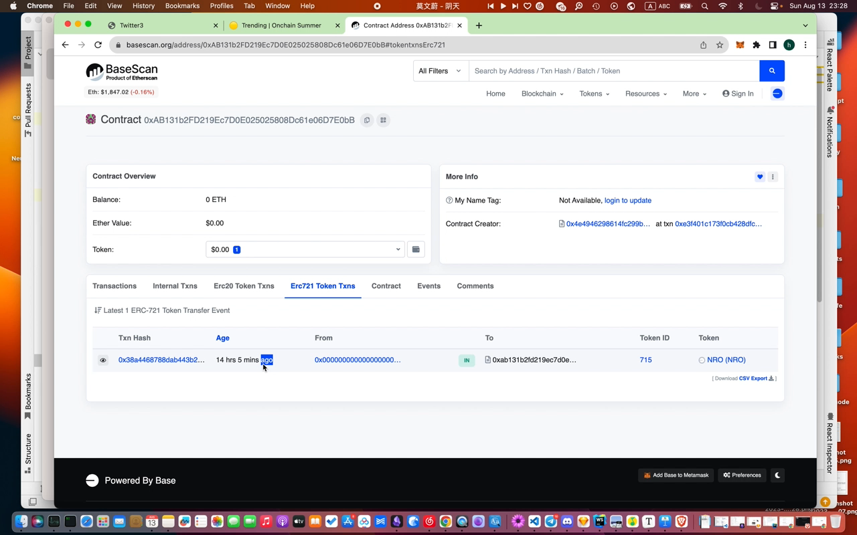Click the Age column header to toggle format
Image resolution: width=857 pixels, height=535 pixels.
(x=223, y=338)
